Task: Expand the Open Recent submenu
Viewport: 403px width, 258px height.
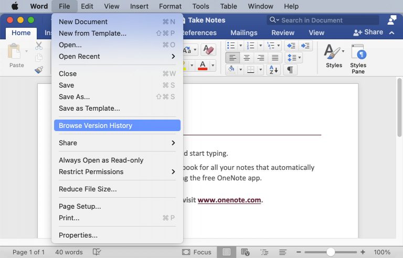Action: [117, 56]
